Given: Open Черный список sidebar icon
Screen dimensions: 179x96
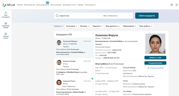Looking at the screenshot, I should click(6, 36).
